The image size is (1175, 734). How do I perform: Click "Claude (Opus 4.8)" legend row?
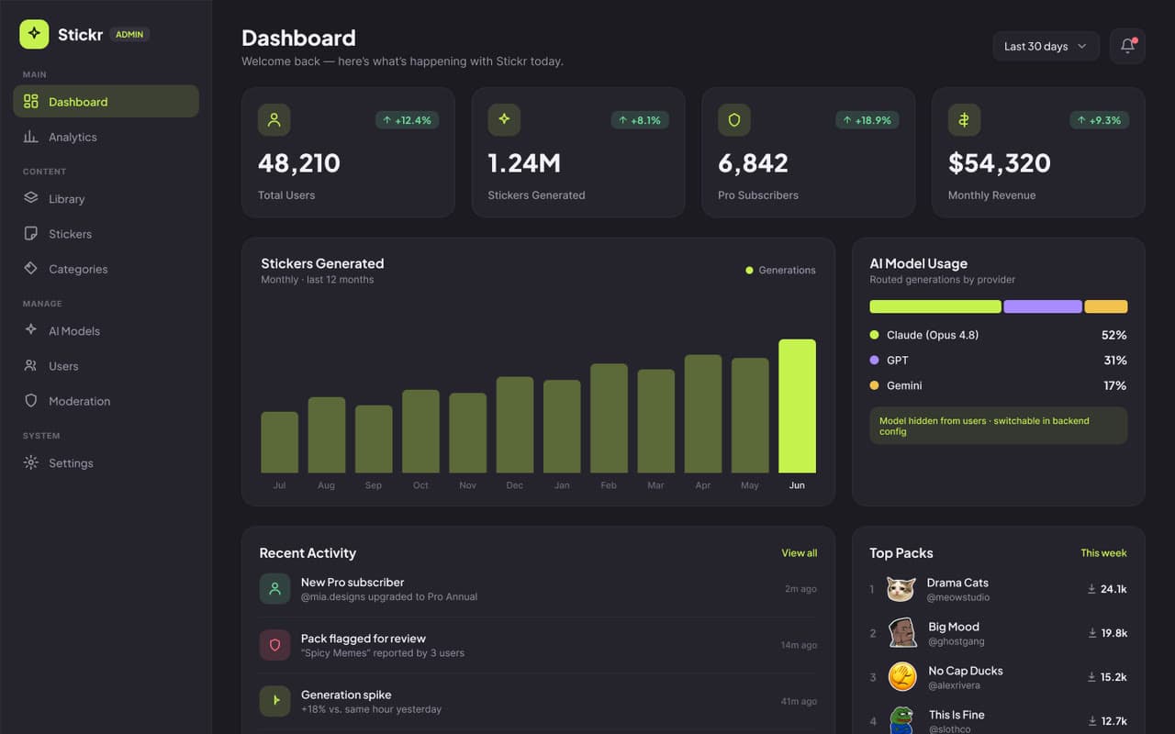[x=998, y=335]
